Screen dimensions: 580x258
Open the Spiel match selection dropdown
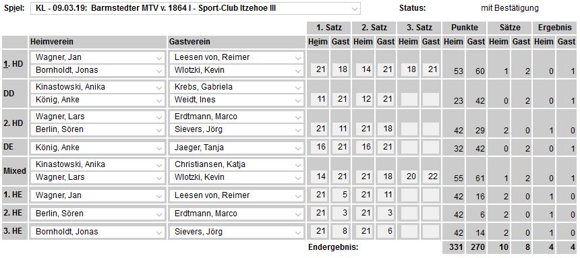[x=196, y=8]
